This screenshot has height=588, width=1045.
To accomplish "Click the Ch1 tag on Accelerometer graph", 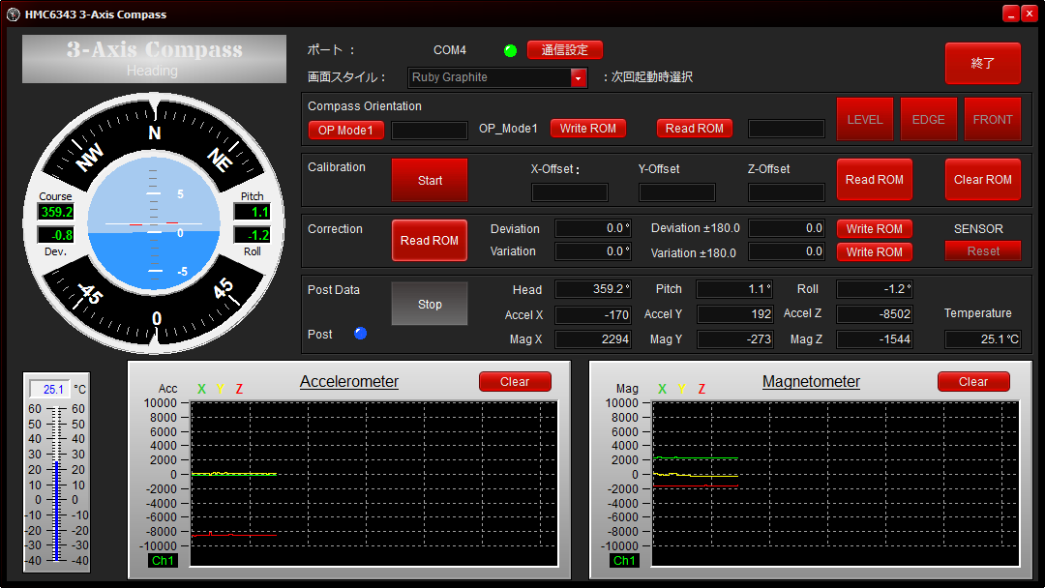I will [x=163, y=561].
